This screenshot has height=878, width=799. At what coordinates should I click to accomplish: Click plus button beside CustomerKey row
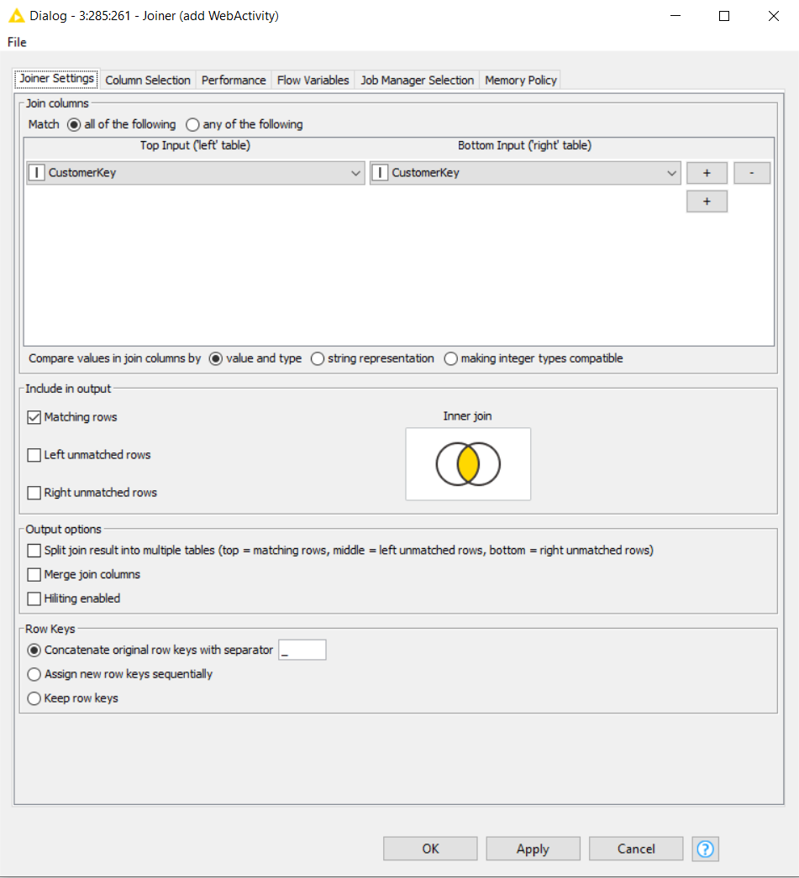pyautogui.click(x=707, y=173)
